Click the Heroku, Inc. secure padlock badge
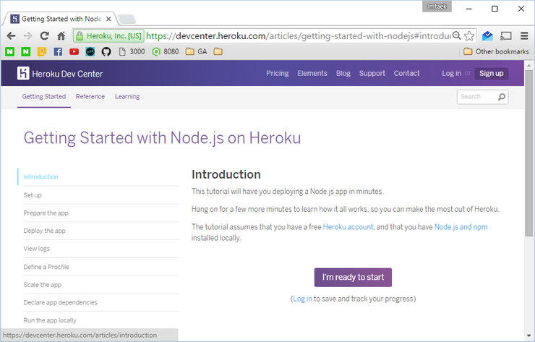Image resolution: width=535 pixels, height=342 pixels. (108, 36)
